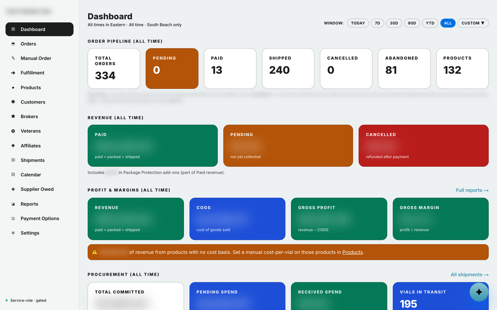Click the Dashboard icon in the sidebar
497x310 pixels.
click(13, 29)
